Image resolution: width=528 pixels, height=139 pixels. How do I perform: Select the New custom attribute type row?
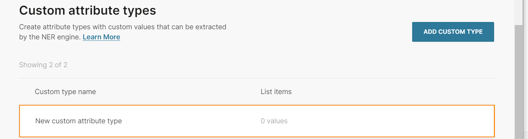257,121
